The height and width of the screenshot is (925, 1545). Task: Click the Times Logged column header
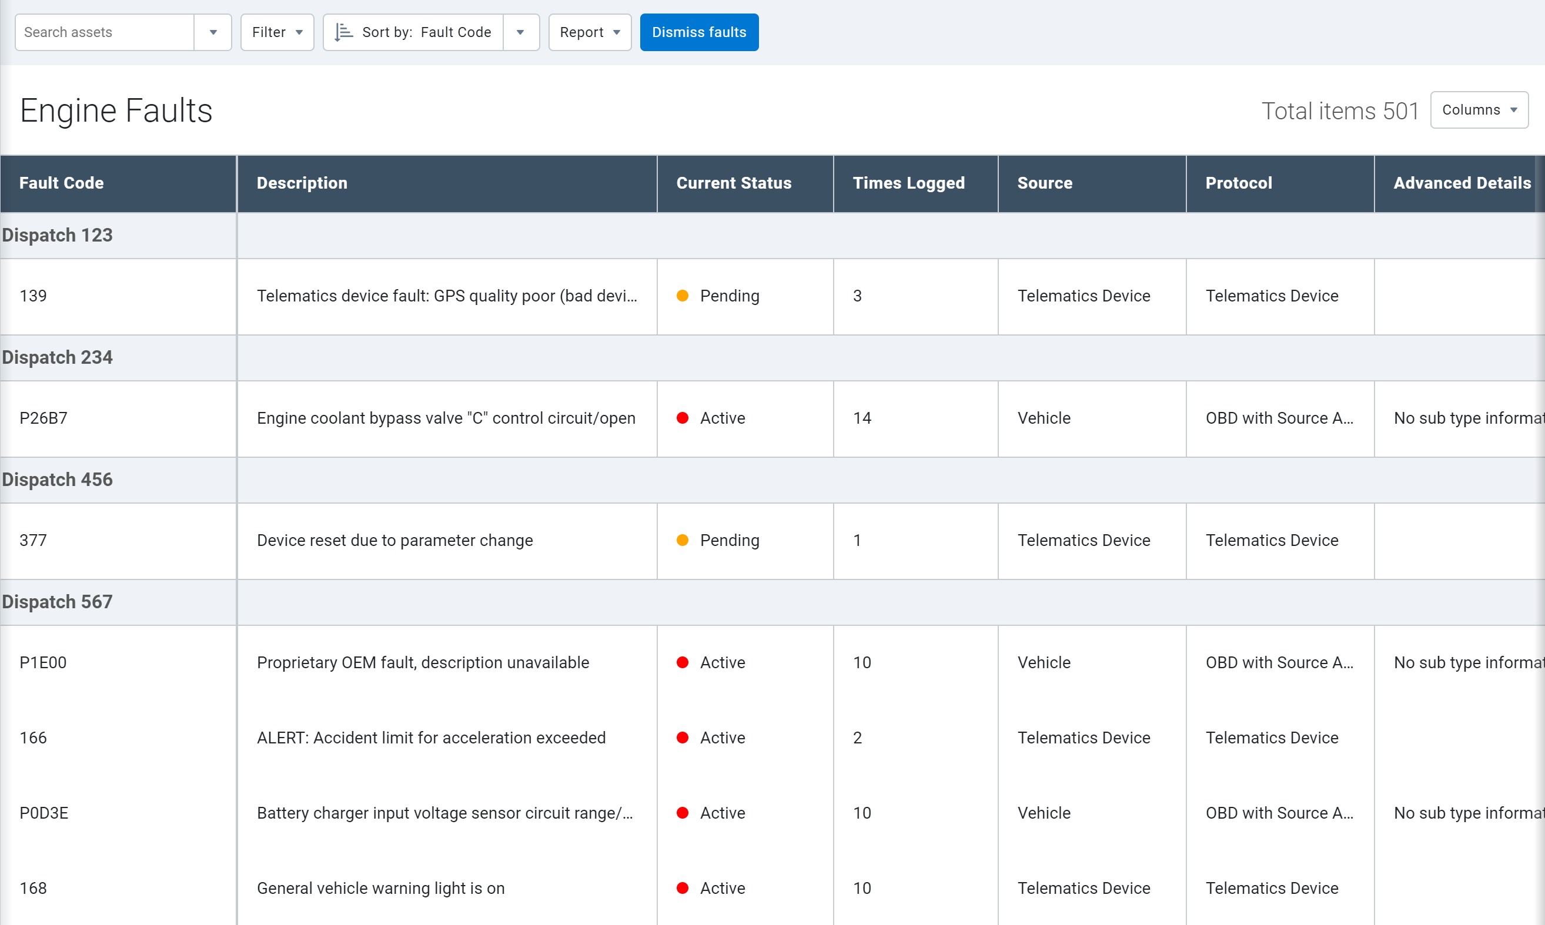pyautogui.click(x=908, y=183)
